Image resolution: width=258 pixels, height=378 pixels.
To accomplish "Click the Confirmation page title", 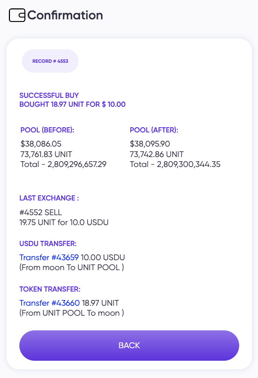I will [x=65, y=15].
